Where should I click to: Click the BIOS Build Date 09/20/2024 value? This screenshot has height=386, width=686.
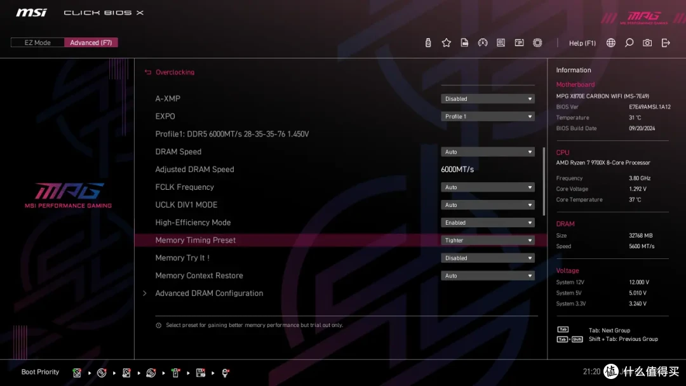coord(642,128)
